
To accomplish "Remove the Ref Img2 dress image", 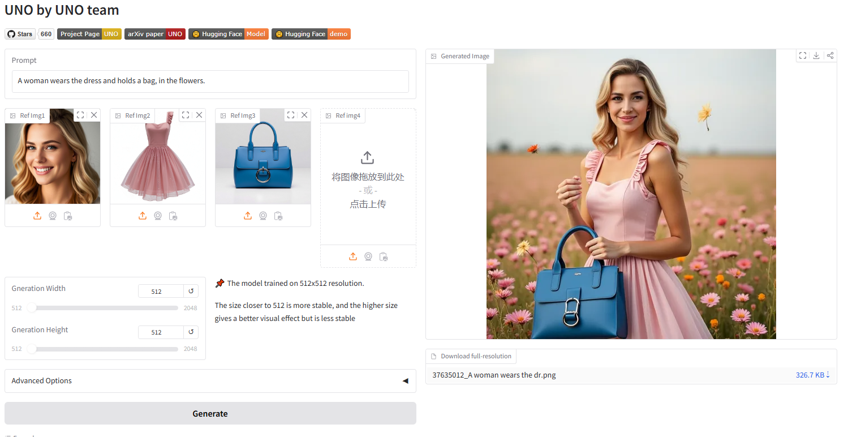I will click(x=199, y=115).
